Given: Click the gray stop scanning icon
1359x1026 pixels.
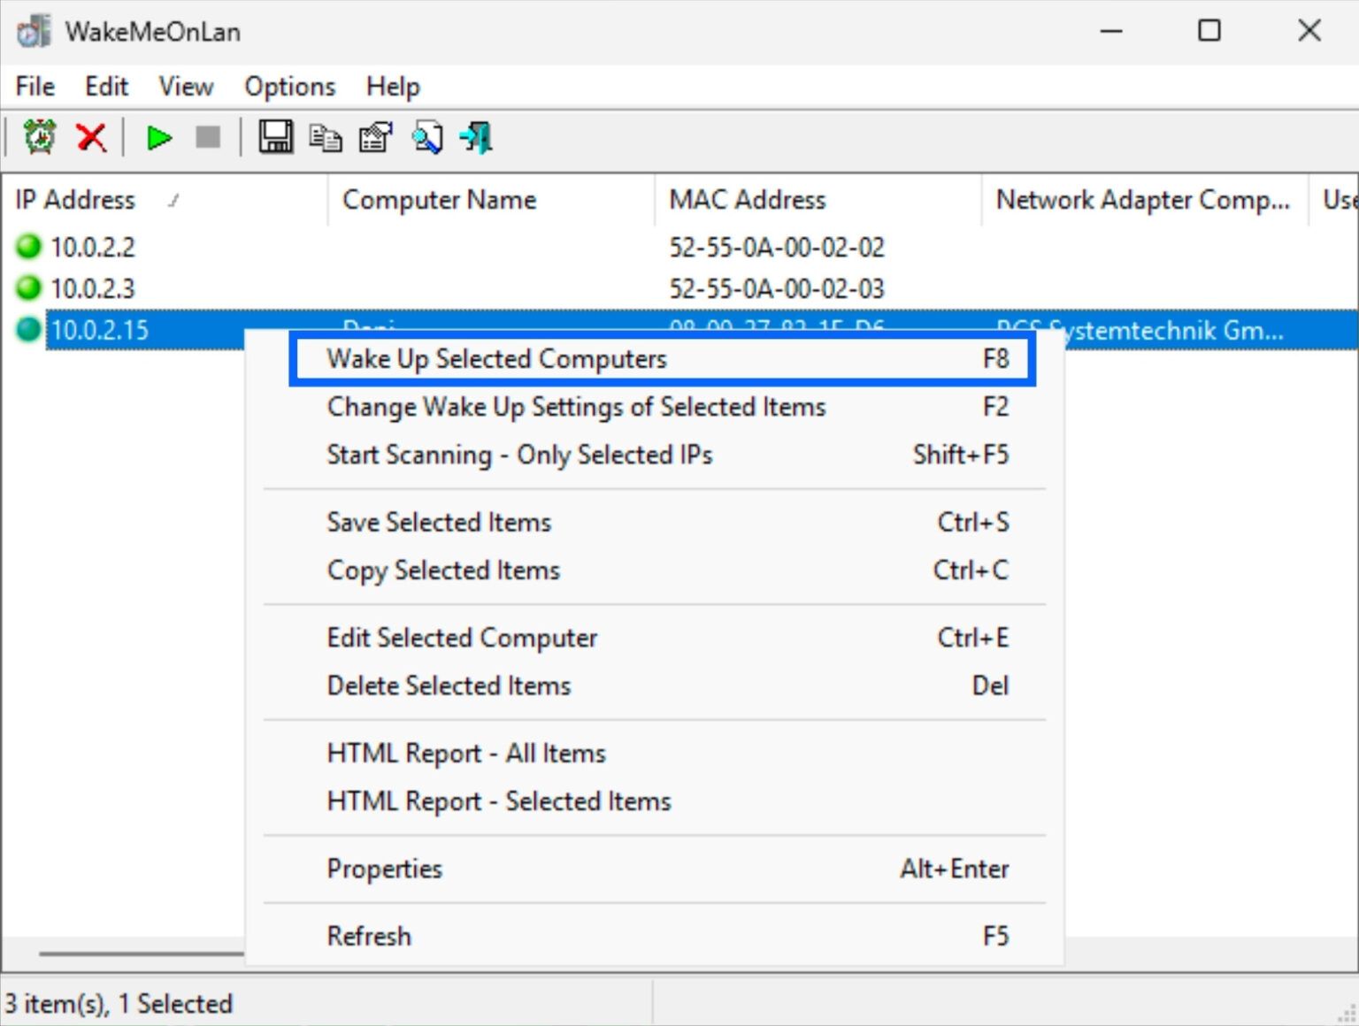Looking at the screenshot, I should point(208,138).
